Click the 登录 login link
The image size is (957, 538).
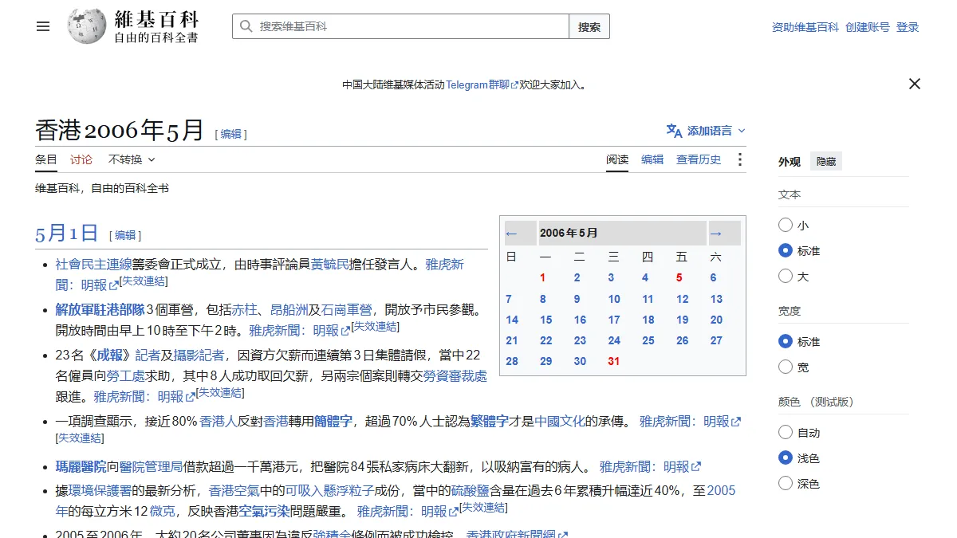[x=908, y=27]
